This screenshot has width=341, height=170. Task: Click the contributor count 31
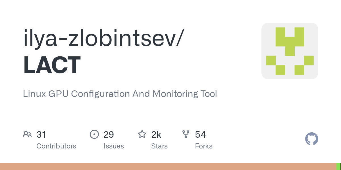coord(41,135)
